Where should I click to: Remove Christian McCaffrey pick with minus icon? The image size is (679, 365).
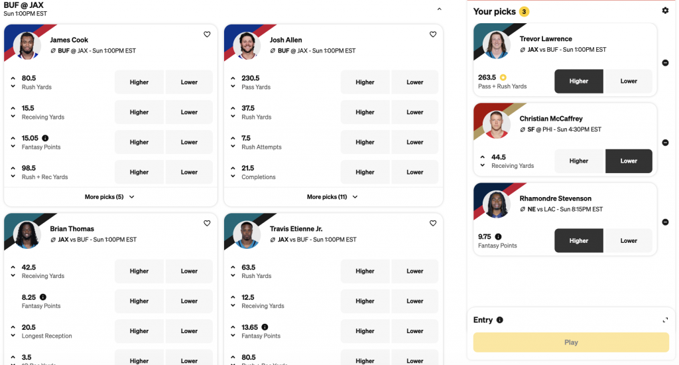665,143
